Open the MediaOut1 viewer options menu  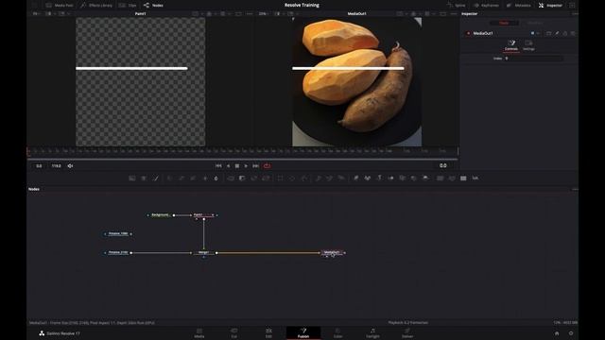pos(454,14)
